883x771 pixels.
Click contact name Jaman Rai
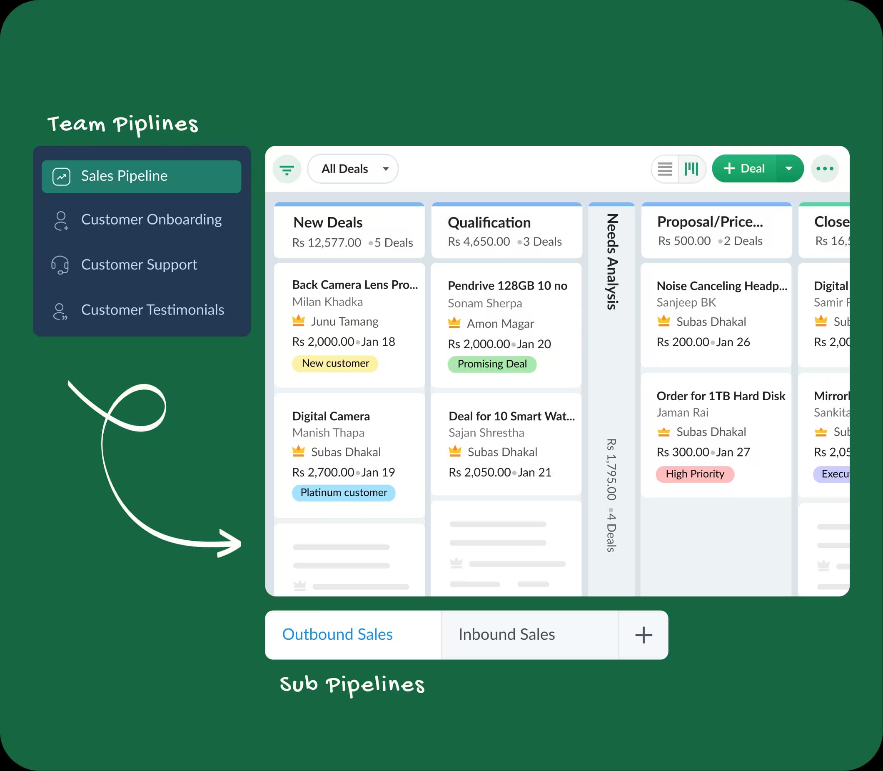point(683,413)
